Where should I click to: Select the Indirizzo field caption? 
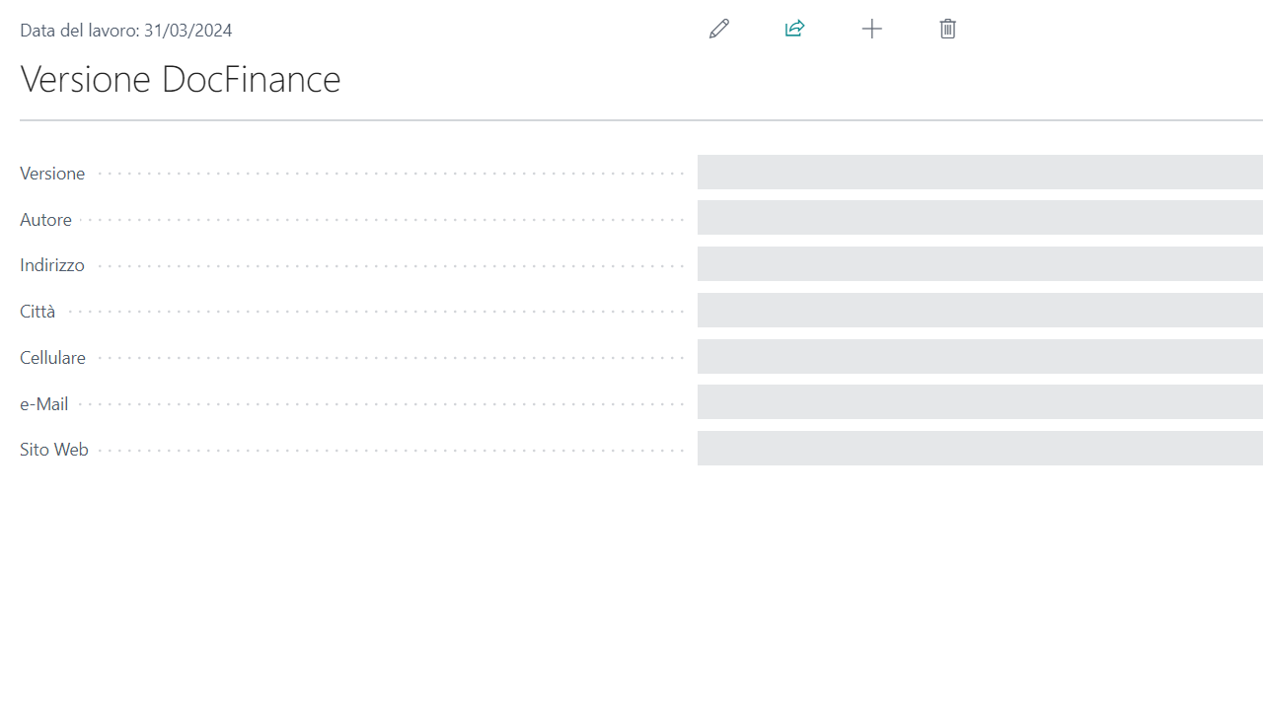click(x=51, y=264)
